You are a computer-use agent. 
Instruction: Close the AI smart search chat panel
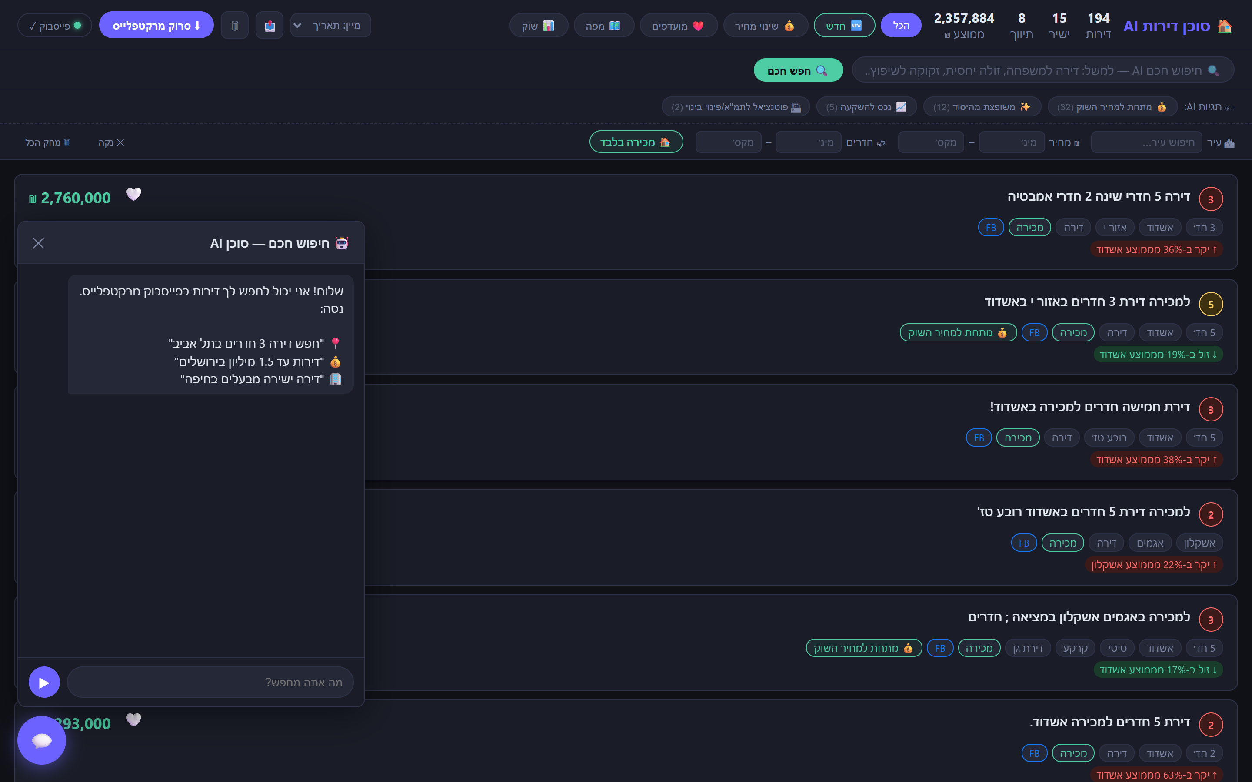38,243
